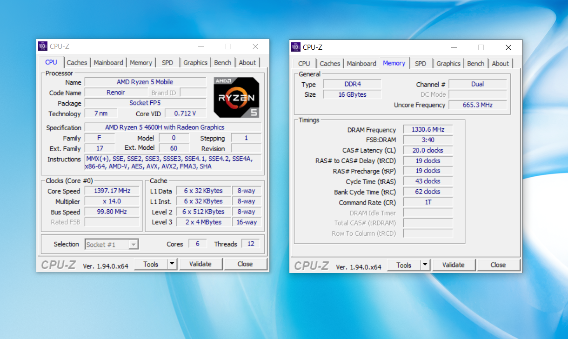Click CPU-Z app icon in right window title

[296, 47]
